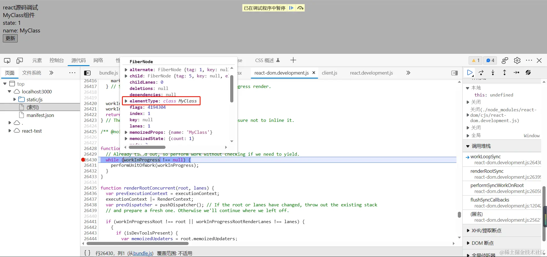Open the CSS 概述 tab
Viewport: 547px width, 257px height.
[267, 60]
